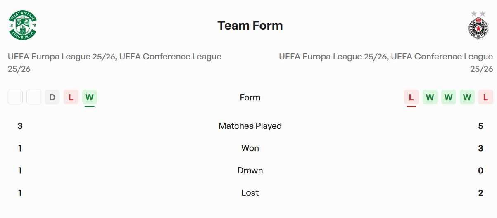Image resolution: width=497 pixels, height=218 pixels.
Task: Select the "Drawn" row label
Action: [x=250, y=171]
